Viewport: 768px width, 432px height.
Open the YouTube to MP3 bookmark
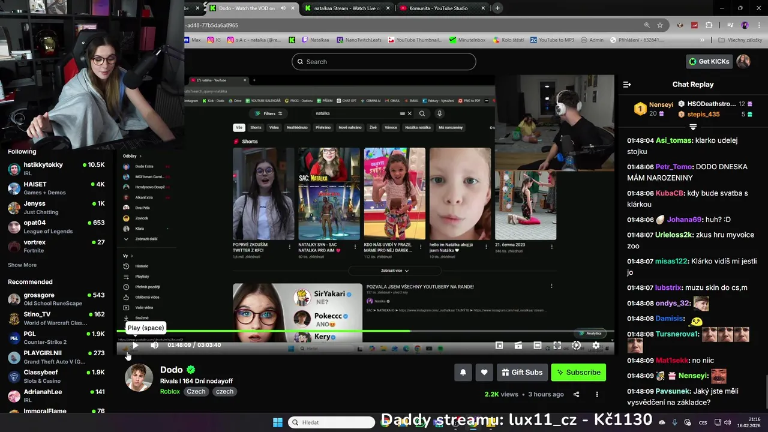[x=552, y=40]
